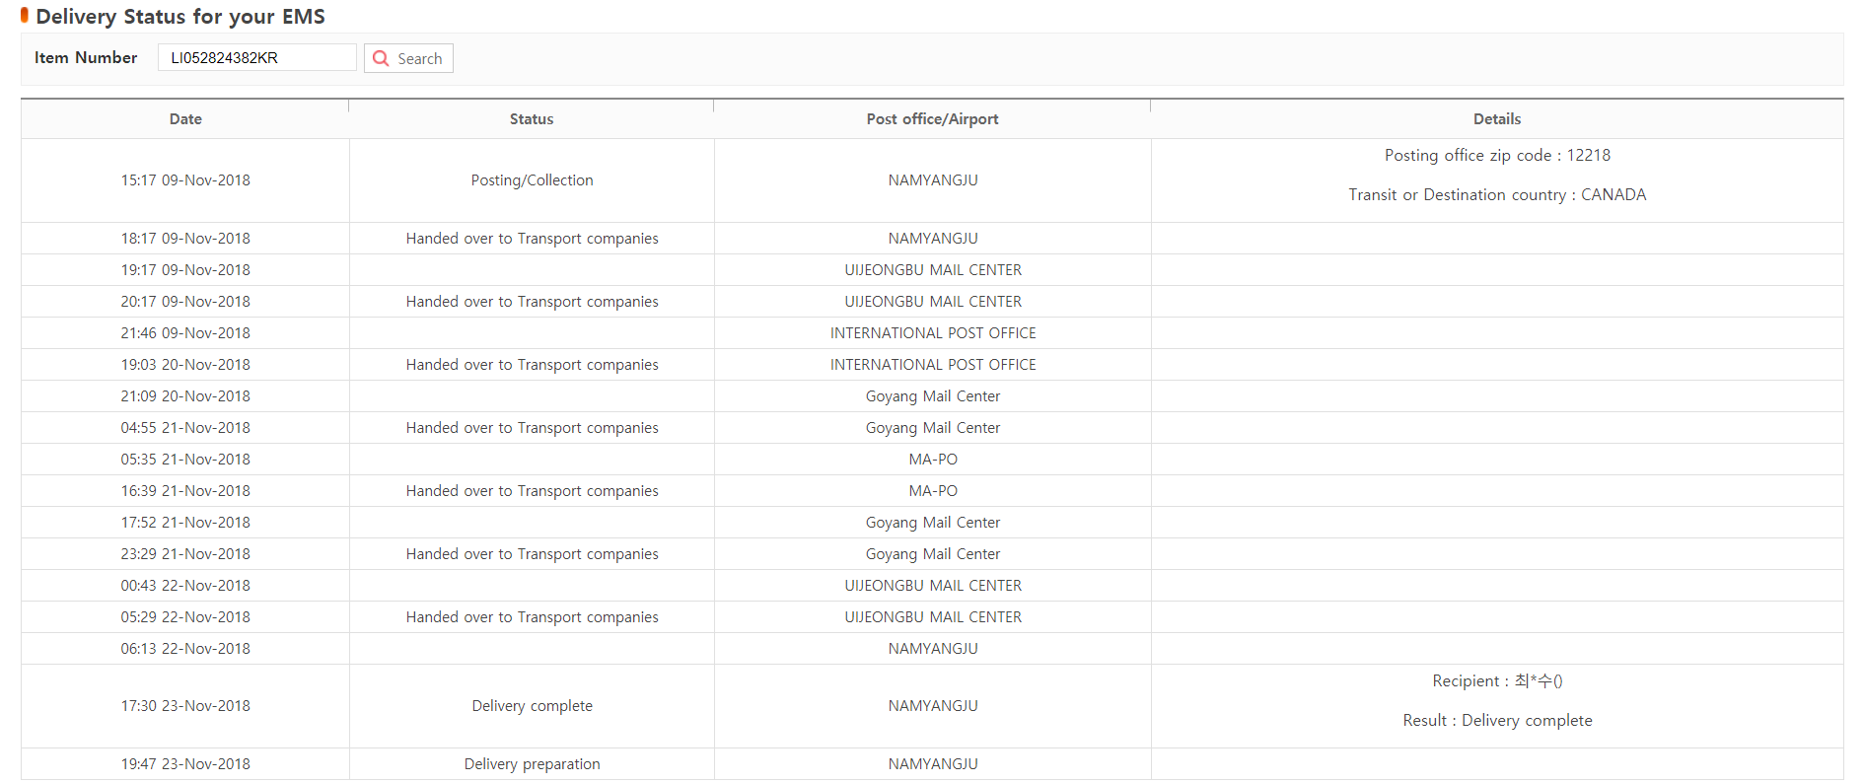This screenshot has height=783, width=1864.
Task: Click UIJEONGBU MAIL CENTER in 00:43 22-Nov row
Action: click(x=933, y=586)
